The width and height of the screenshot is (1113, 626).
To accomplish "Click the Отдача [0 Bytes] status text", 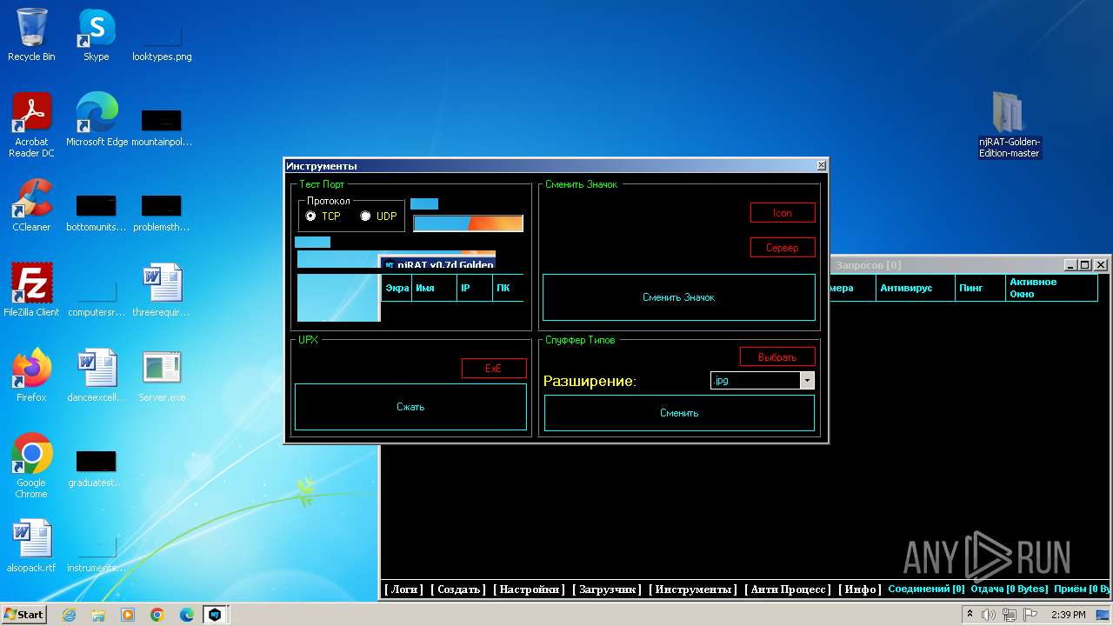I will 1009,589.
